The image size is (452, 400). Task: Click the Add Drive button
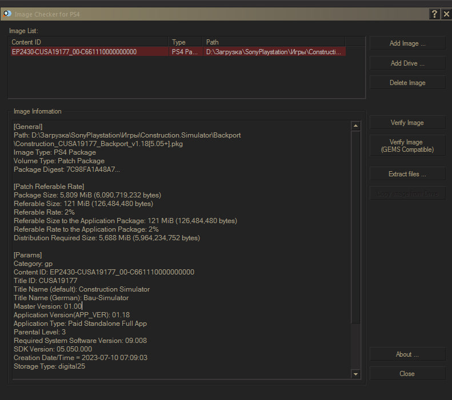coord(407,63)
